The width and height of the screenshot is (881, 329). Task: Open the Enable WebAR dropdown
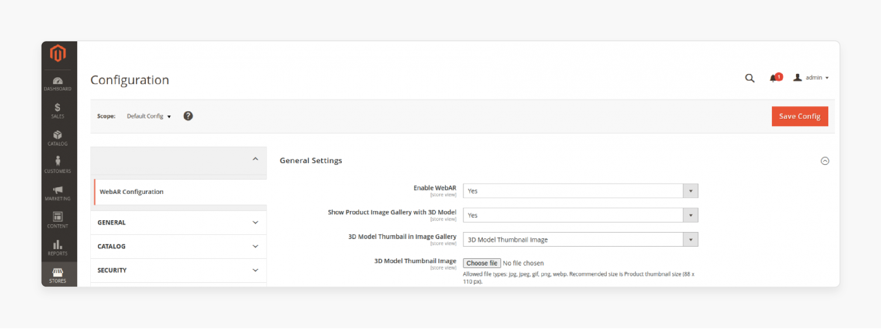tap(580, 191)
